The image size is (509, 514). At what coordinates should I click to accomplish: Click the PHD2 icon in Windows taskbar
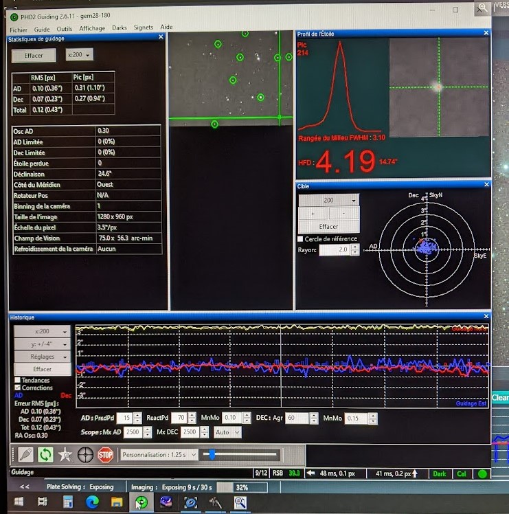[x=142, y=502]
